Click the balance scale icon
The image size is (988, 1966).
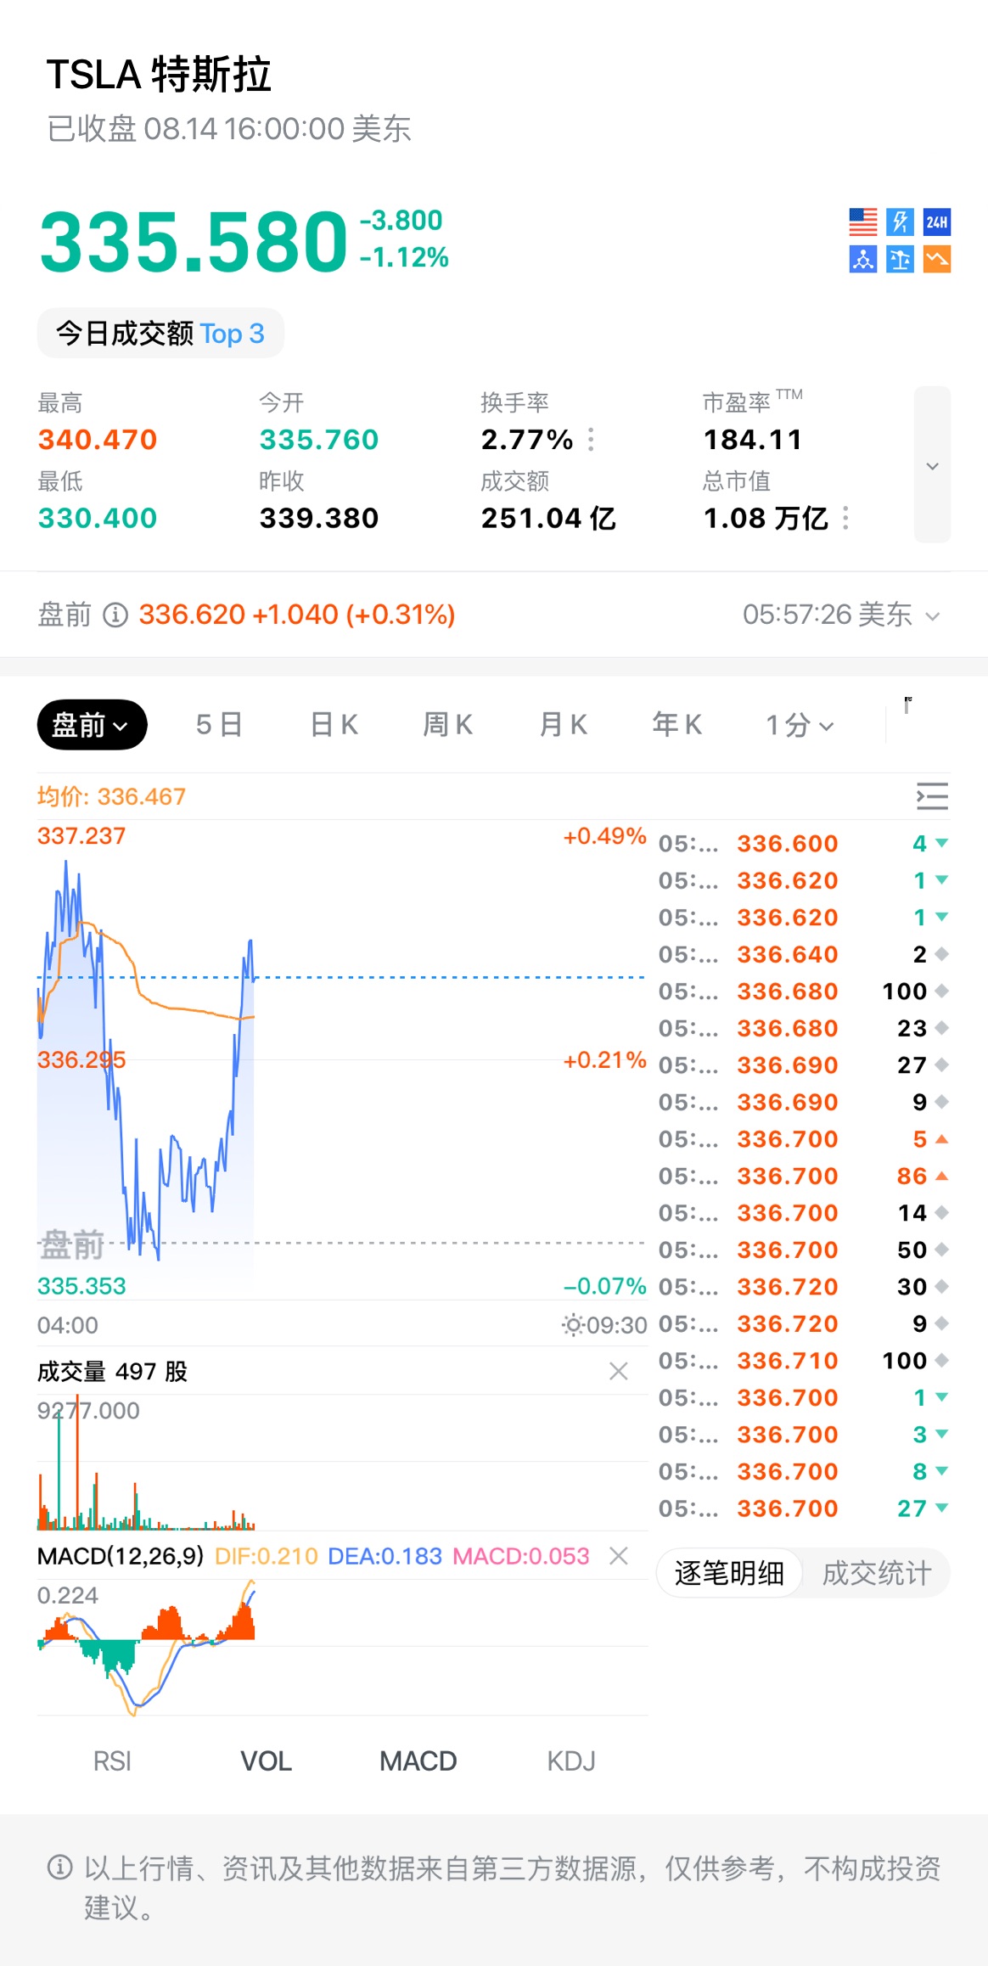900,259
